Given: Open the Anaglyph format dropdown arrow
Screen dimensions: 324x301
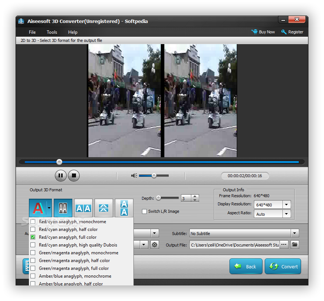Looking at the screenshot, I should (x=49, y=208).
